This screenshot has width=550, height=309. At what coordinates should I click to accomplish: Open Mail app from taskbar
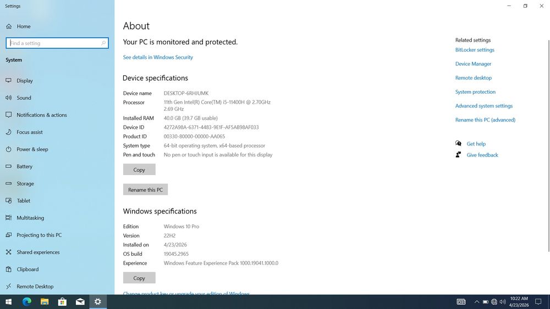point(80,302)
